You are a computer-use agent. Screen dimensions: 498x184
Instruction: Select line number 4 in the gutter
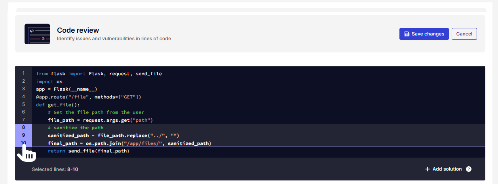coord(23,97)
